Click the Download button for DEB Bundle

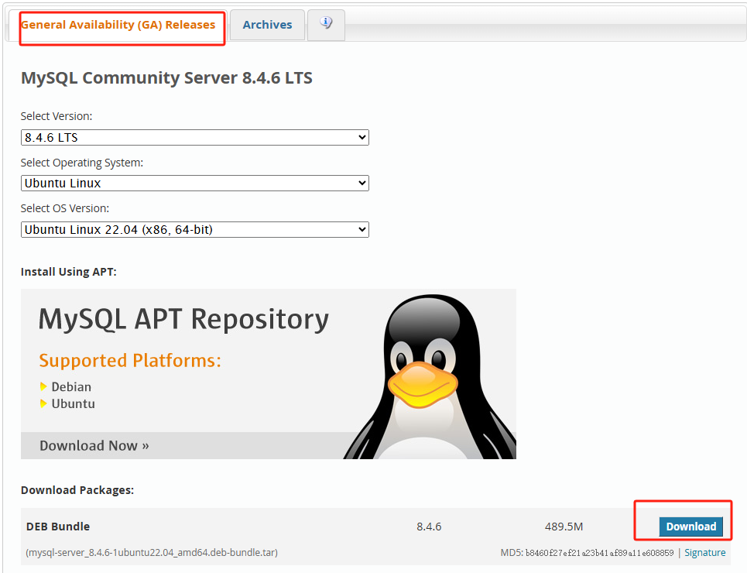click(690, 527)
